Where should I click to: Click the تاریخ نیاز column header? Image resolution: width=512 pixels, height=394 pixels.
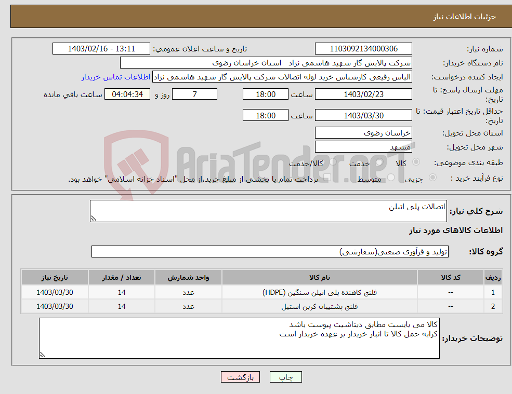55,278
